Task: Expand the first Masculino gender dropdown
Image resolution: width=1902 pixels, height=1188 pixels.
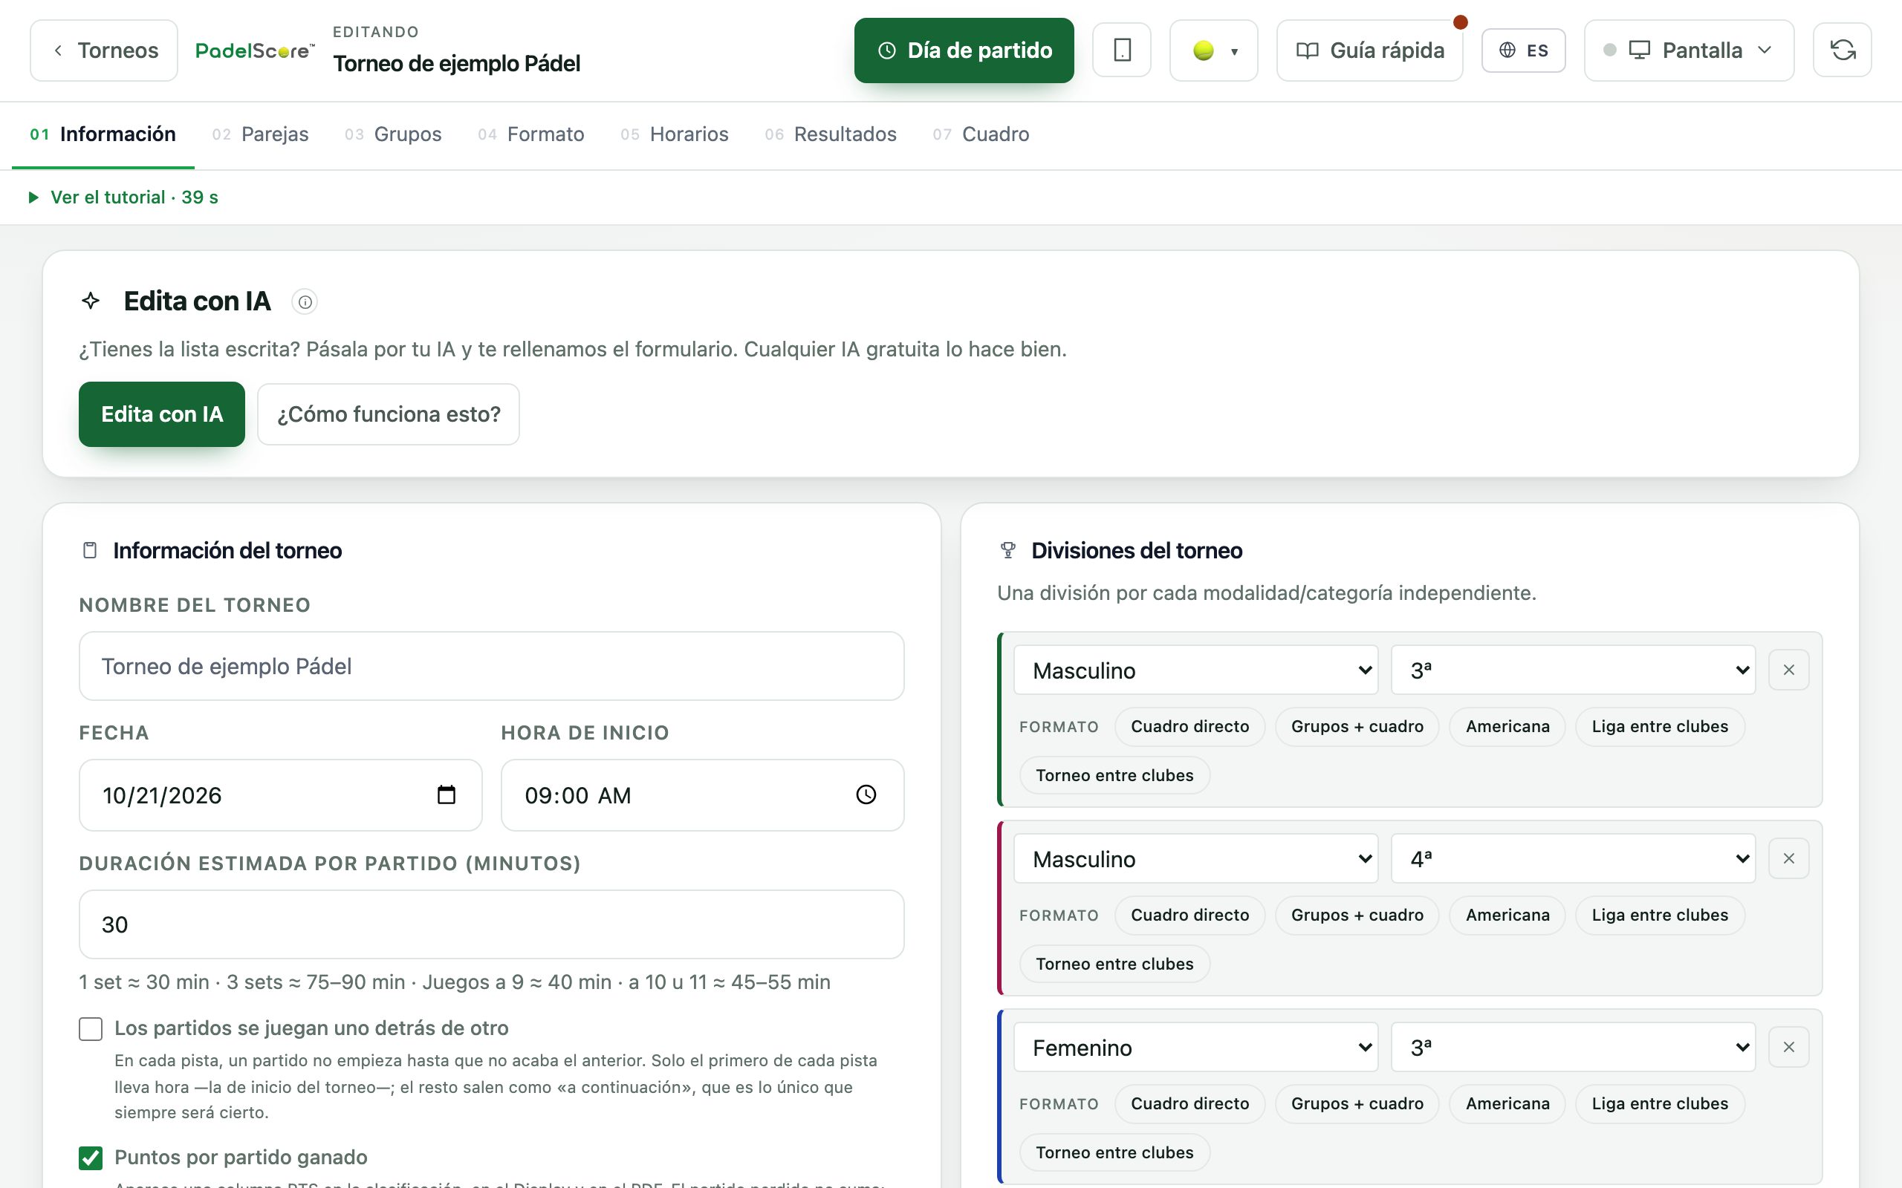Action: (x=1195, y=670)
